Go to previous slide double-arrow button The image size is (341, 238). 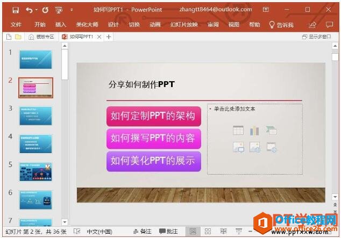(335, 205)
